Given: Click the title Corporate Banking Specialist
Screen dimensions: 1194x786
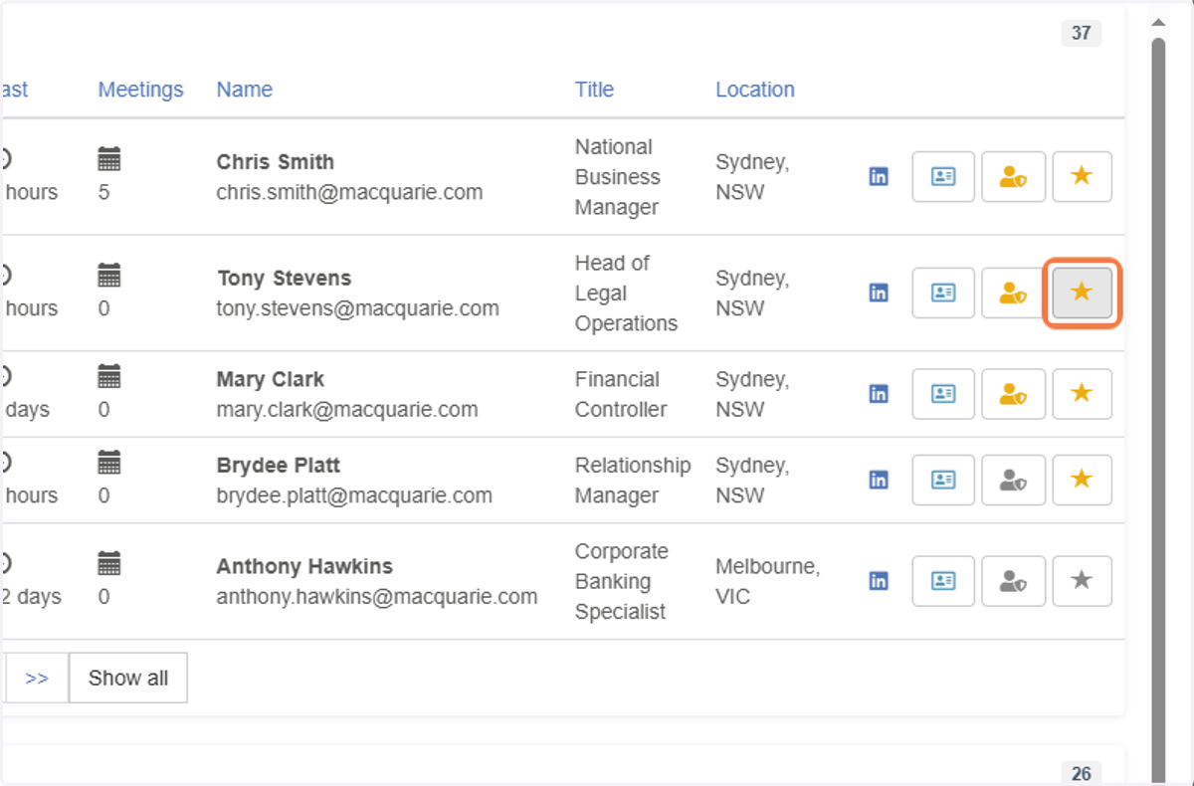Looking at the screenshot, I should coord(622,582).
